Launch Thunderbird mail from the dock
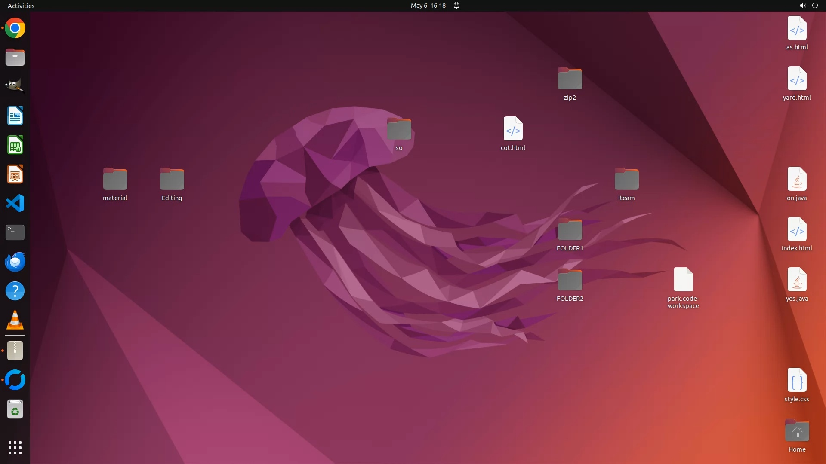Viewport: 826px width, 464px height. (15, 262)
